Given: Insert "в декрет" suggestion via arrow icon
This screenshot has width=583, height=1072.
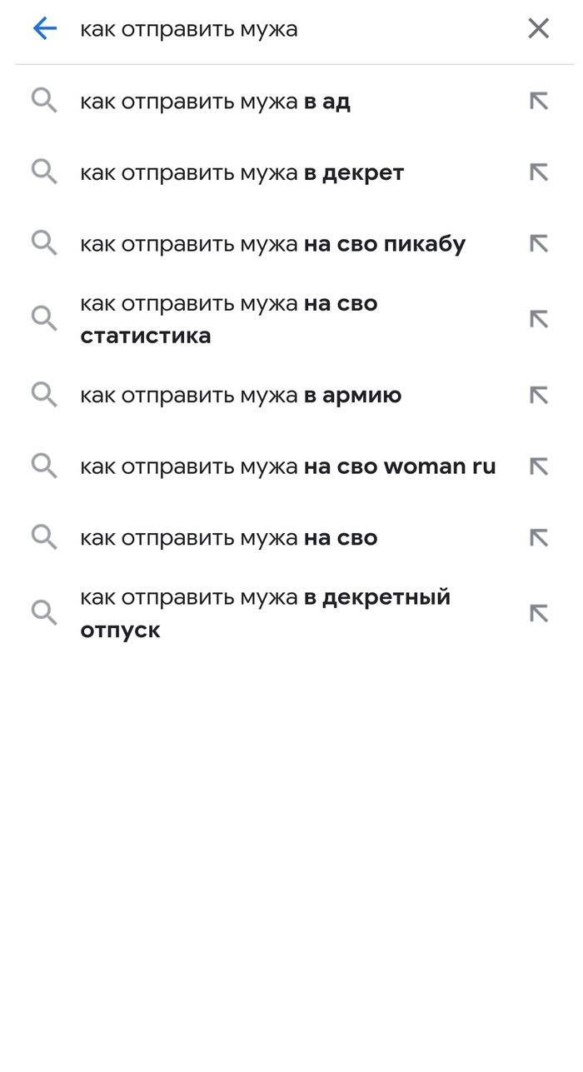Looking at the screenshot, I should (x=539, y=172).
